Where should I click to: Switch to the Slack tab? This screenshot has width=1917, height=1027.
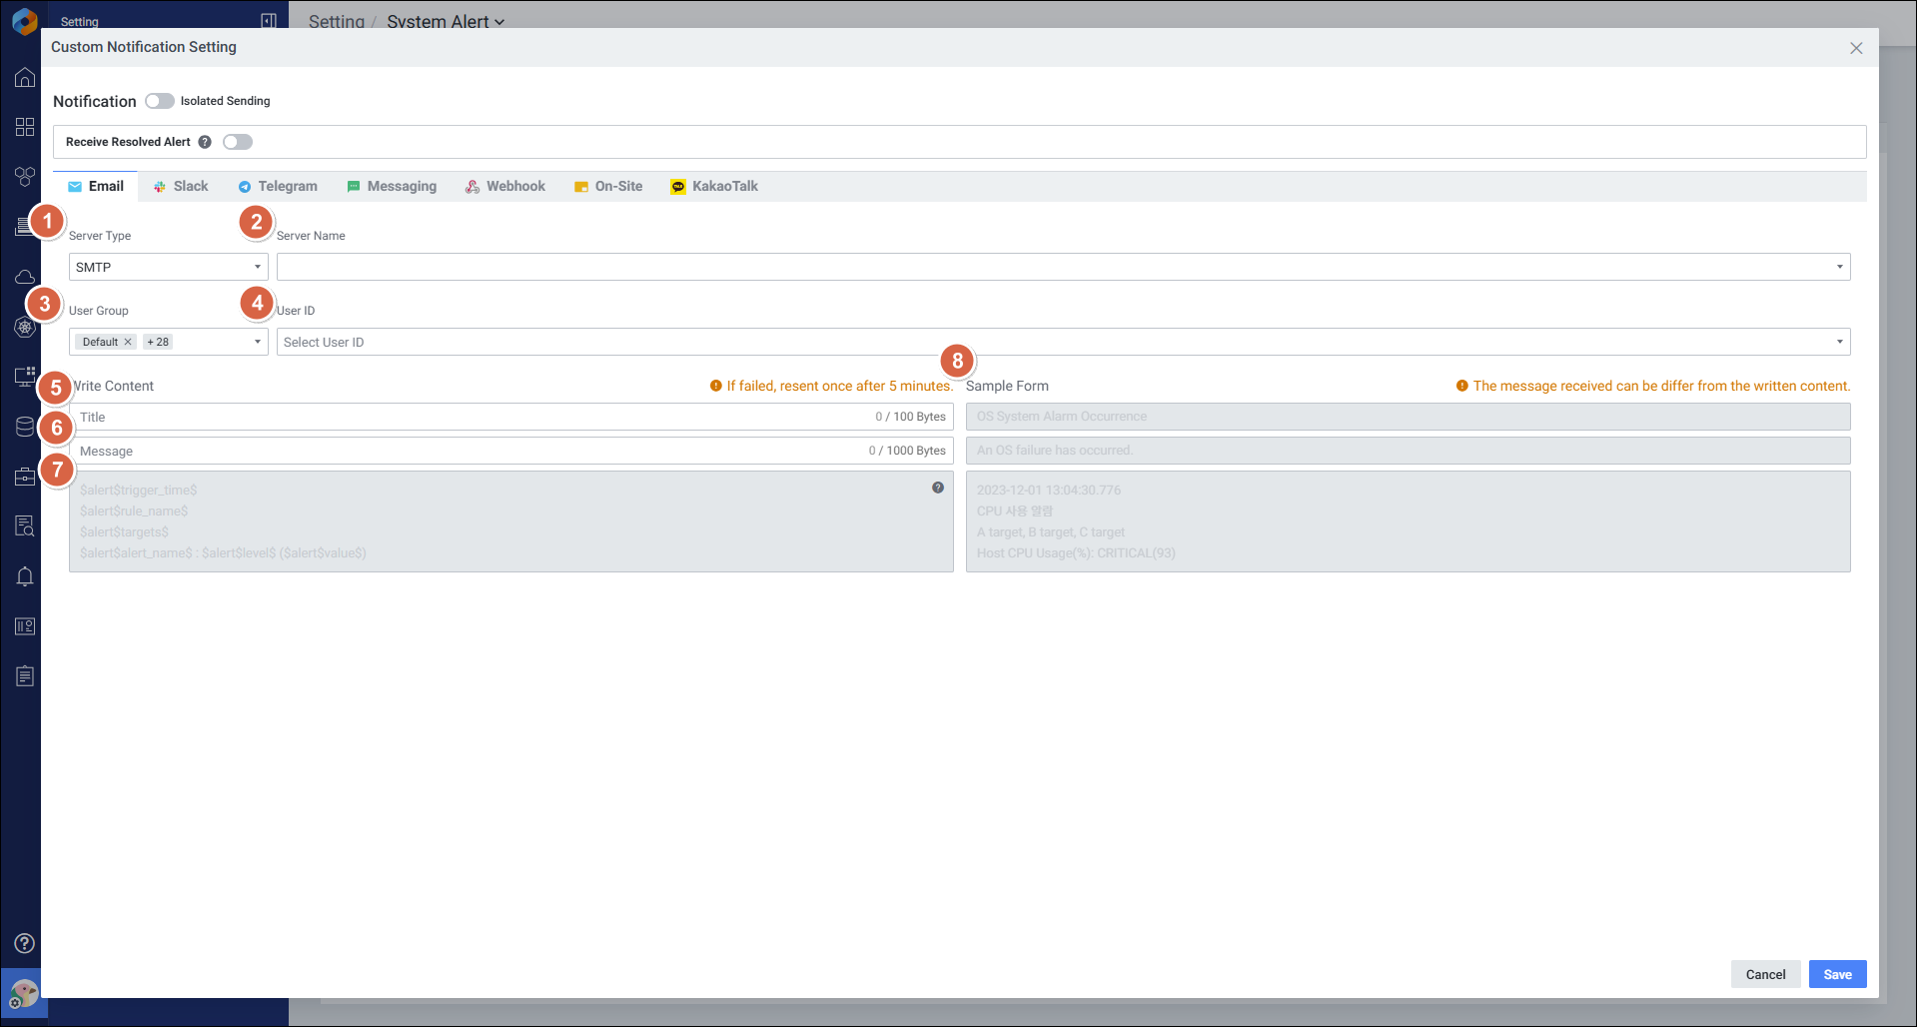click(181, 187)
